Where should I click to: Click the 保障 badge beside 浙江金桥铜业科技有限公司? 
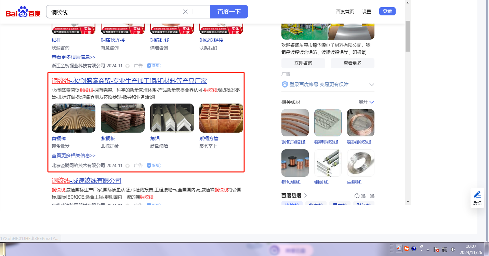tap(154, 66)
